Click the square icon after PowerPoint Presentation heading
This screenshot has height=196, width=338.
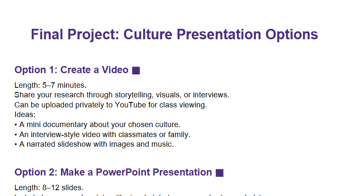coord(219,173)
